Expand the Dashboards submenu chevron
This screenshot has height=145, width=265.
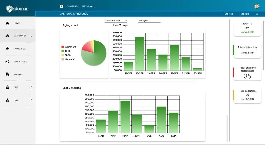[x=32, y=36]
